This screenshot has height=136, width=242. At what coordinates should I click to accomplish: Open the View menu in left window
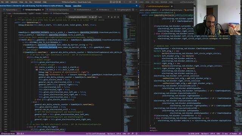(21, 2)
